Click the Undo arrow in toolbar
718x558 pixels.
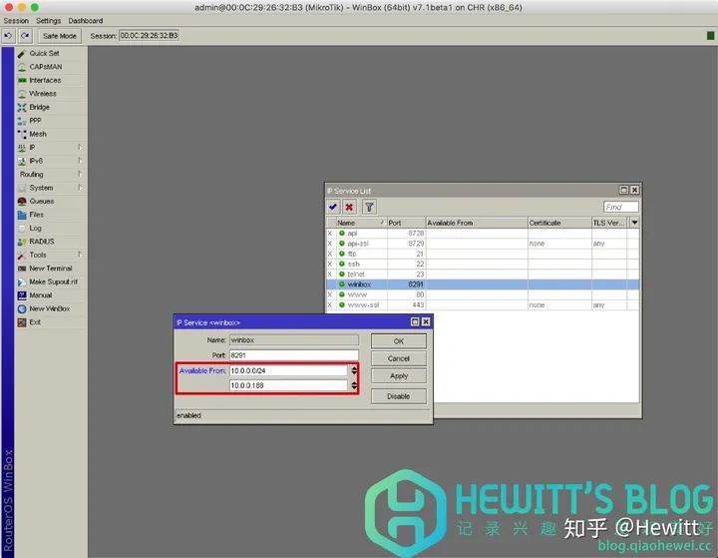coord(8,36)
